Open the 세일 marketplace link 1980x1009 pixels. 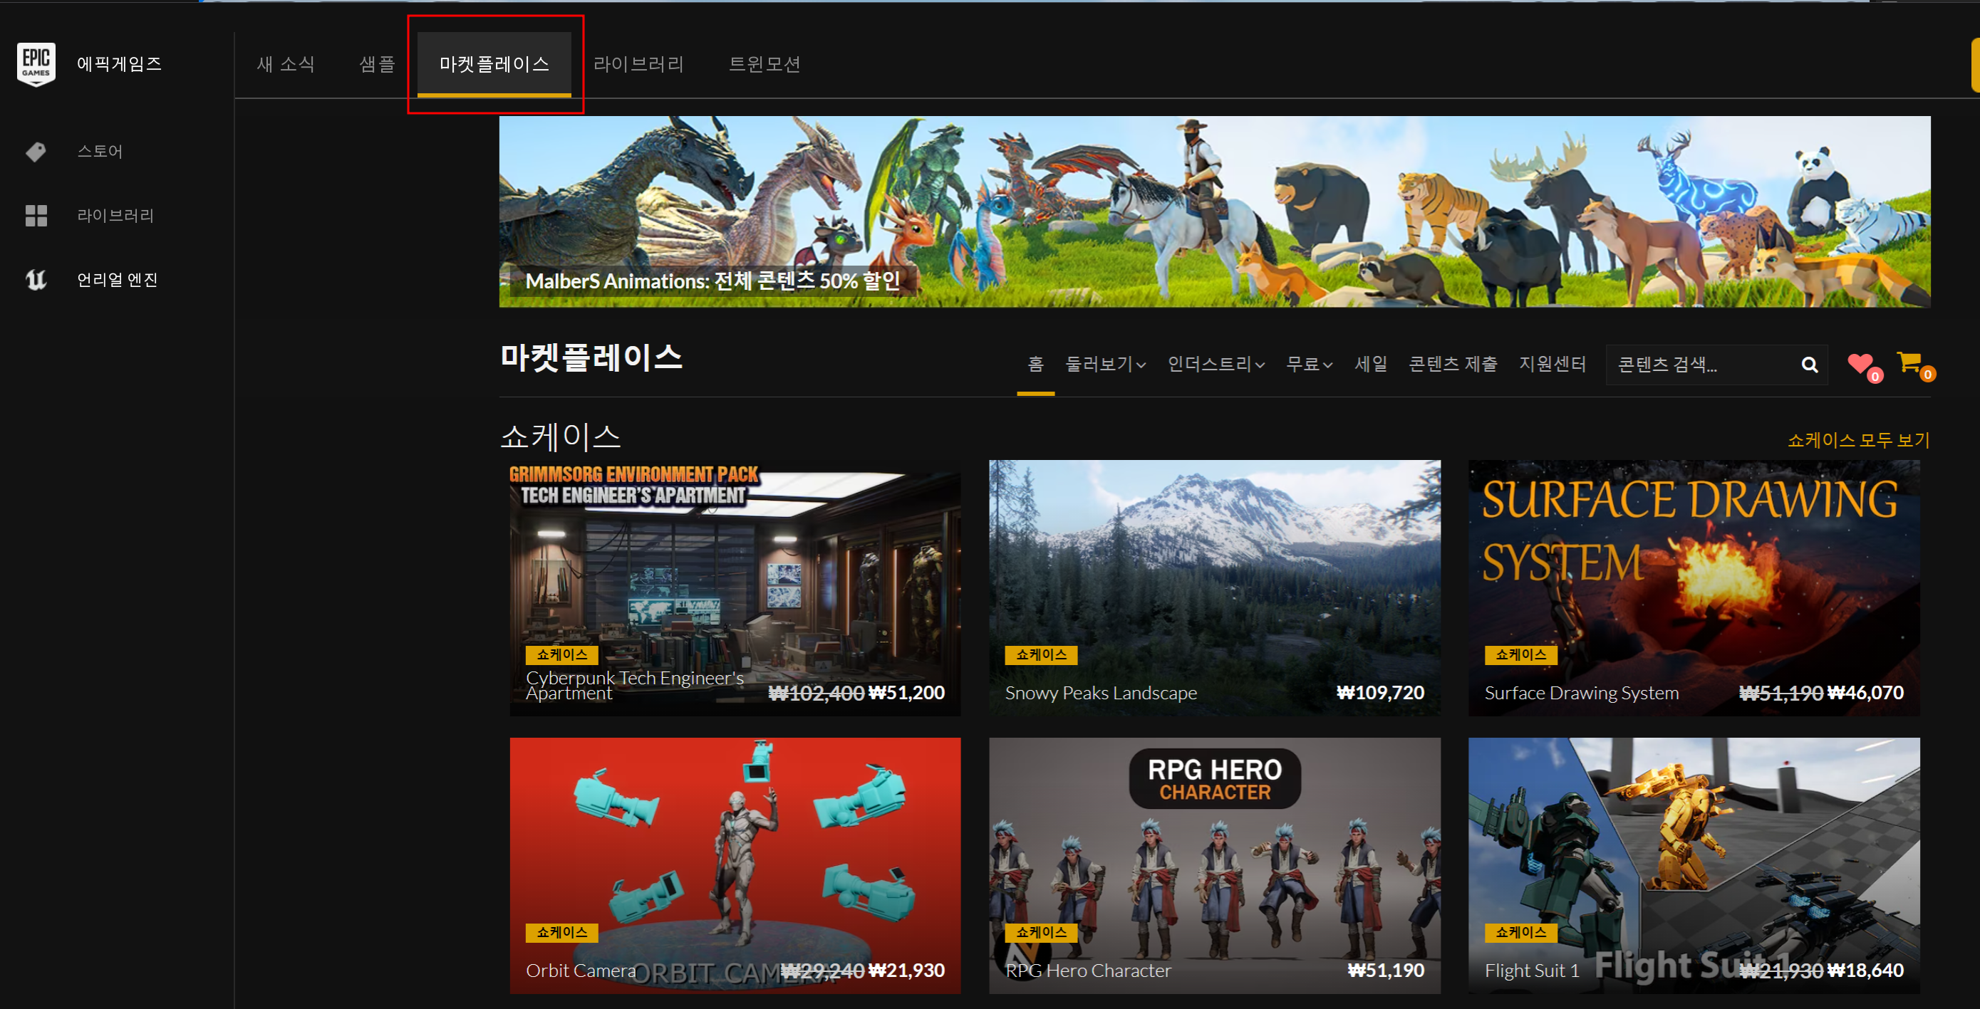1371,365
